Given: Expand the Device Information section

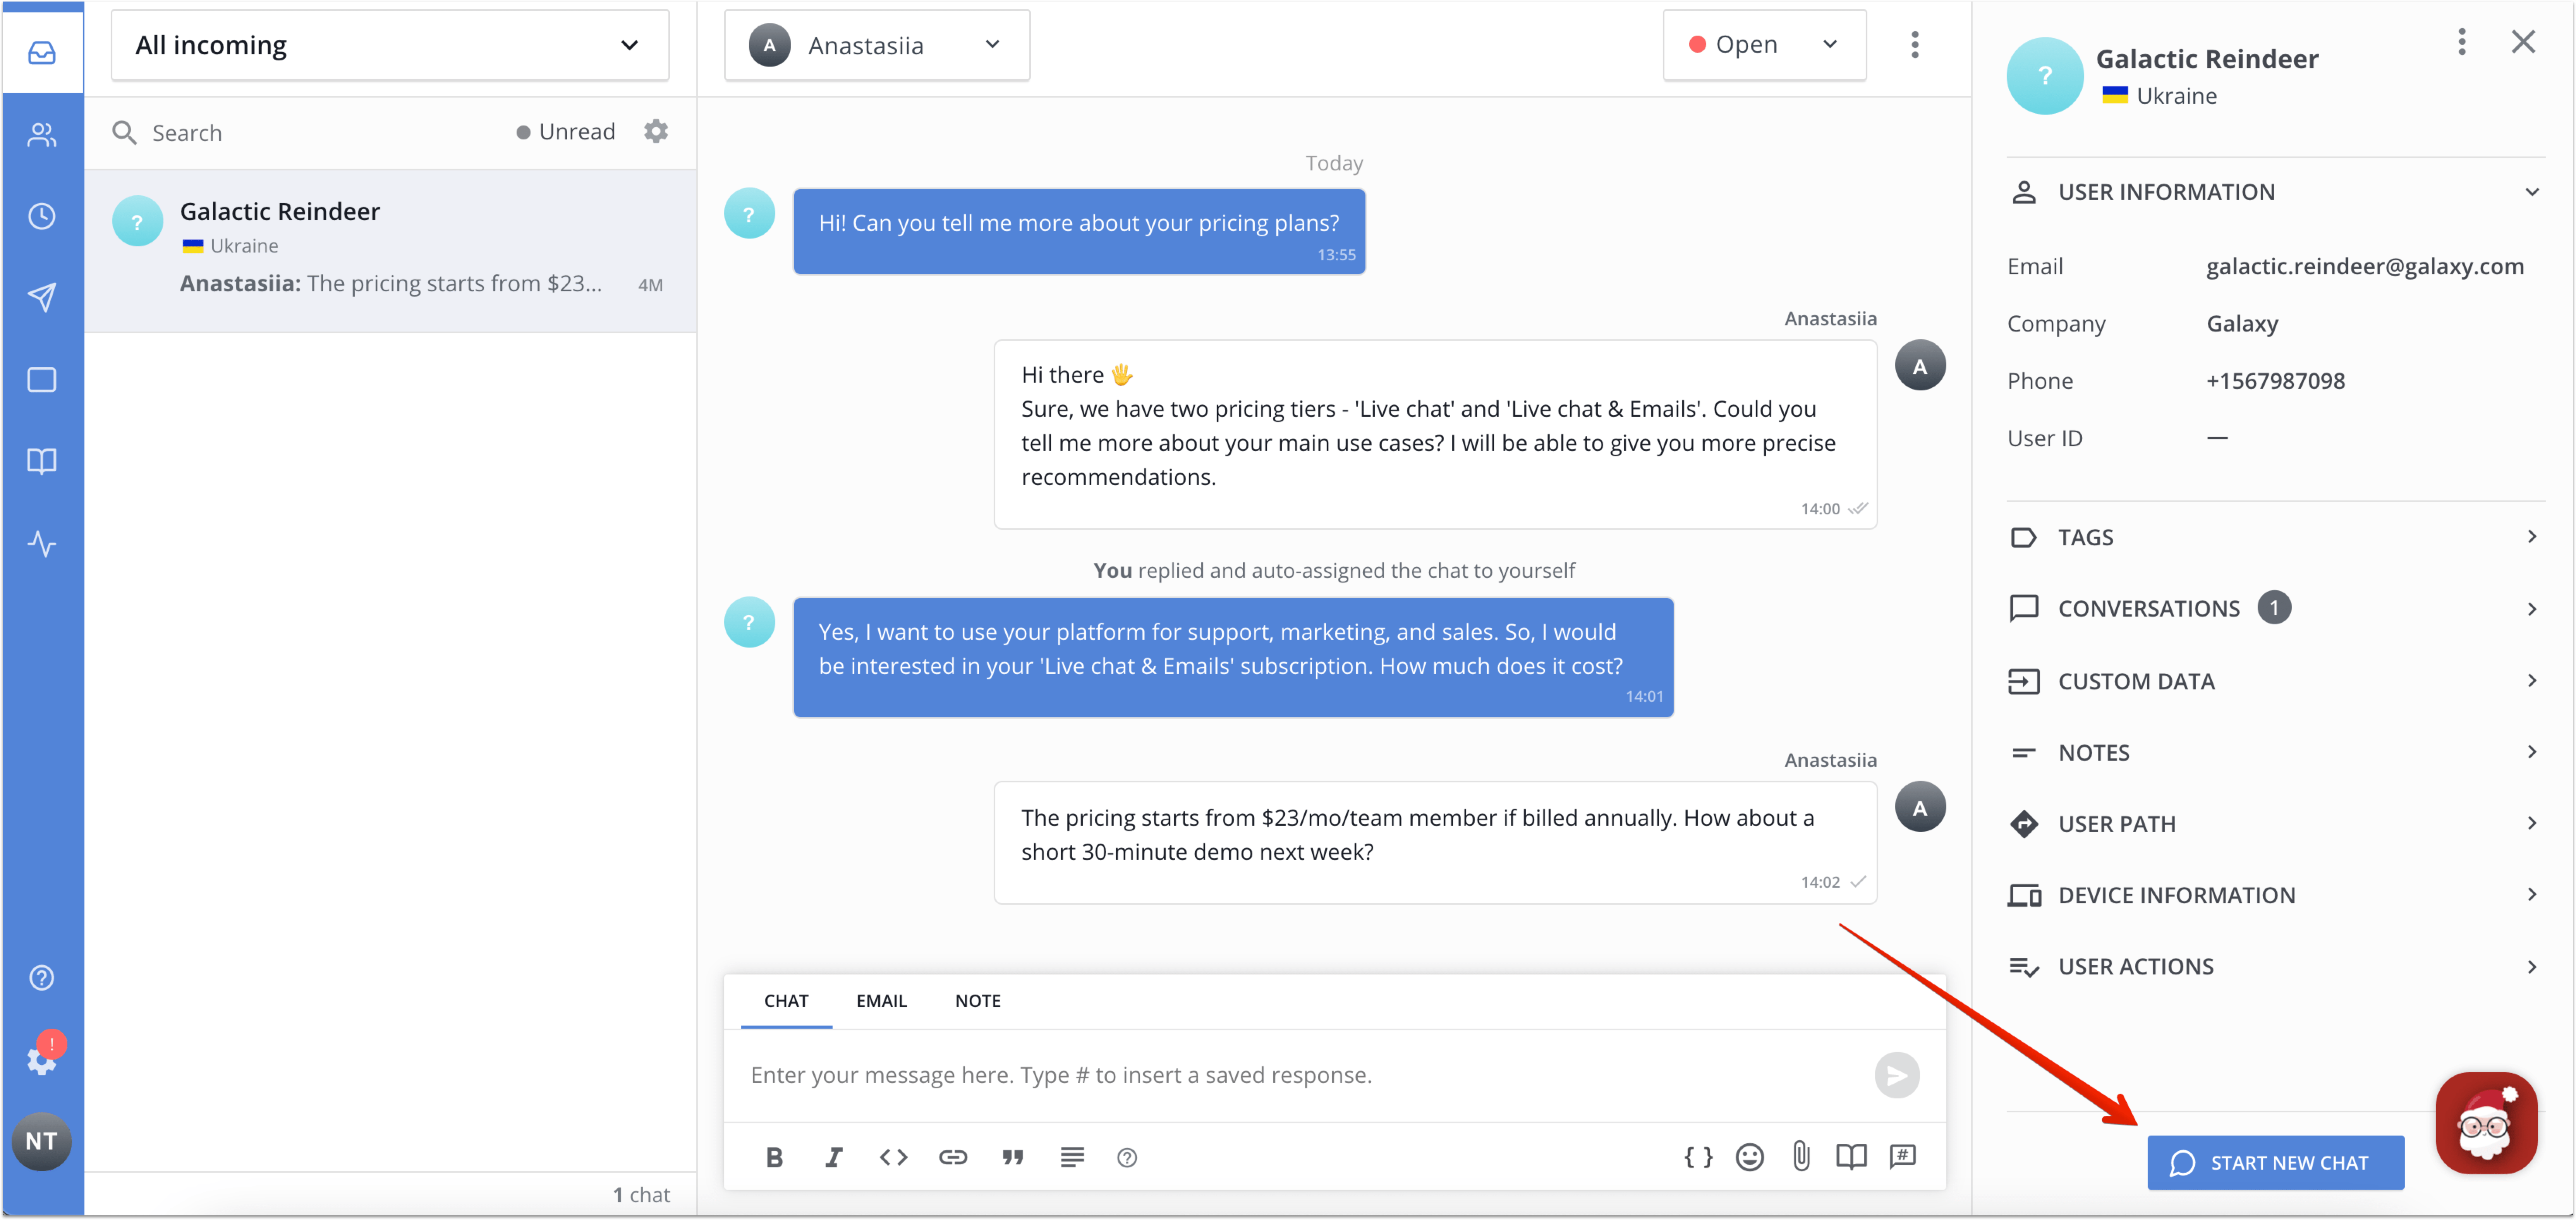Looking at the screenshot, I should (x=2276, y=895).
